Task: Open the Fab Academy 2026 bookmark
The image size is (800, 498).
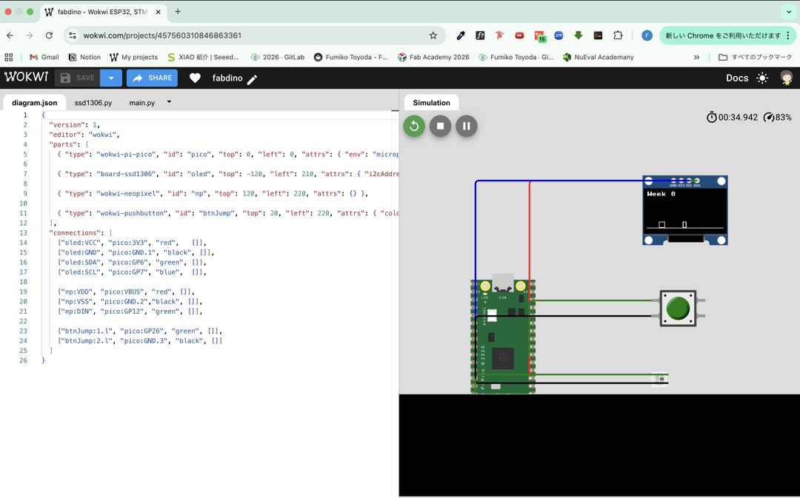Action: point(433,57)
